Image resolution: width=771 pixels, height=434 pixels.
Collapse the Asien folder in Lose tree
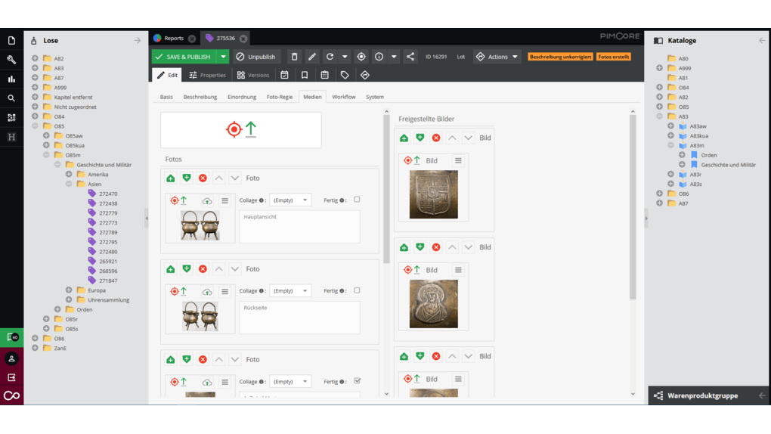[x=69, y=184]
